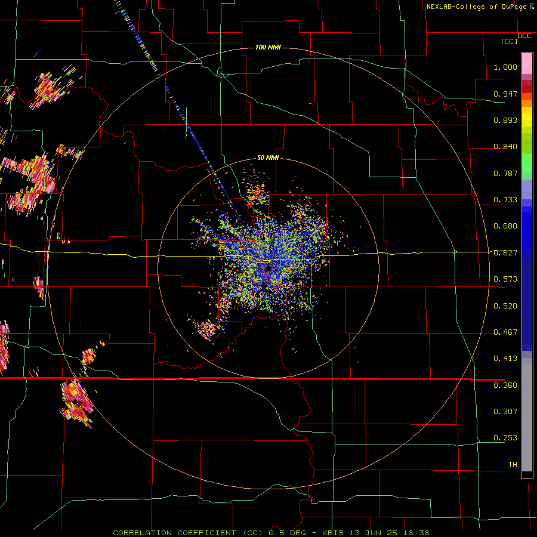Viewport: 537px width, 537px height.
Task: Pick the 0.520 legend value
Action: tap(505, 306)
